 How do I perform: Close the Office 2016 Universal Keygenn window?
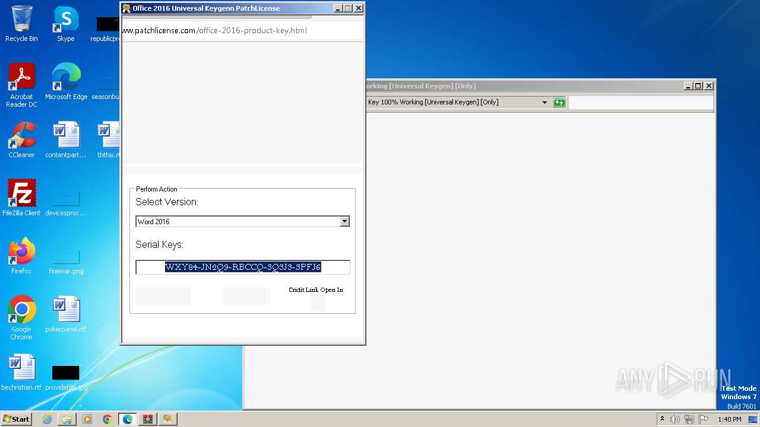(358, 8)
